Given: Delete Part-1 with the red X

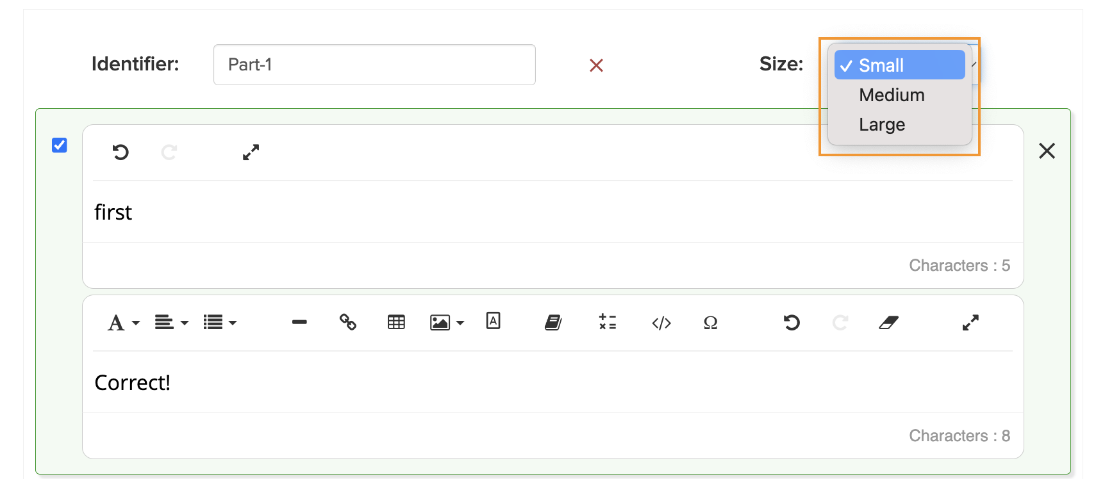Looking at the screenshot, I should pyautogui.click(x=596, y=65).
